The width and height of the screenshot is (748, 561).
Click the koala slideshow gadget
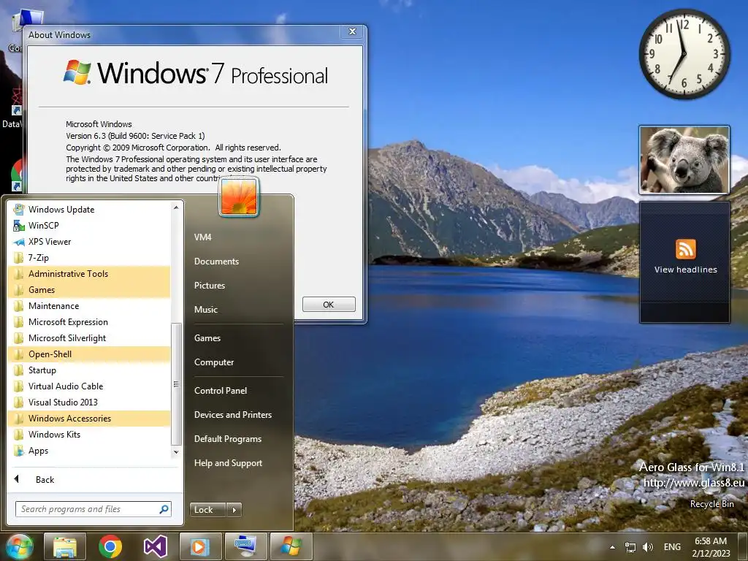pos(684,160)
